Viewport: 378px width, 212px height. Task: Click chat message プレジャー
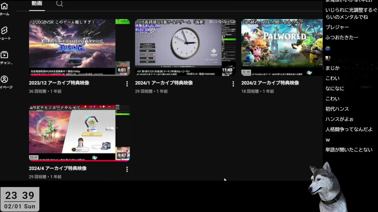pyautogui.click(x=337, y=27)
